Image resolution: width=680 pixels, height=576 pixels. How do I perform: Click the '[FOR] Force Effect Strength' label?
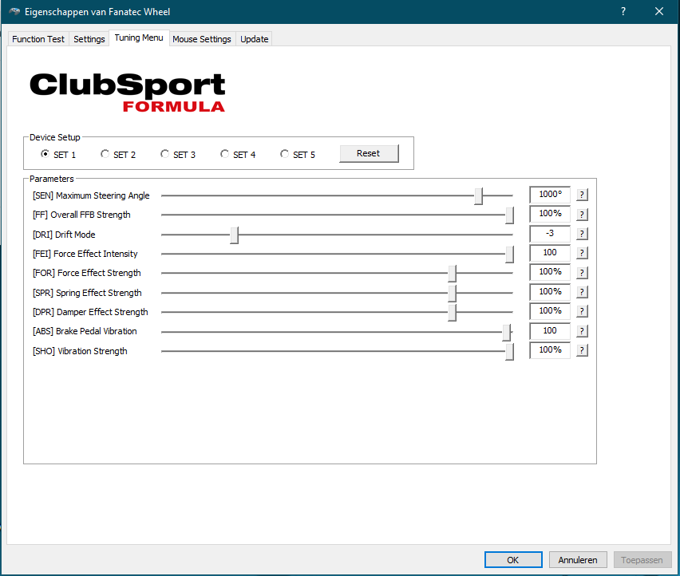click(x=87, y=273)
